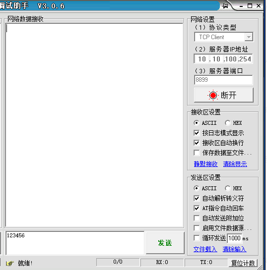Click the pointing hand status icon
This screenshot has width=267, height=270.
[x=10, y=263]
